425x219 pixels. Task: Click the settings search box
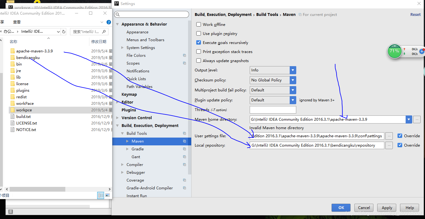(152, 15)
